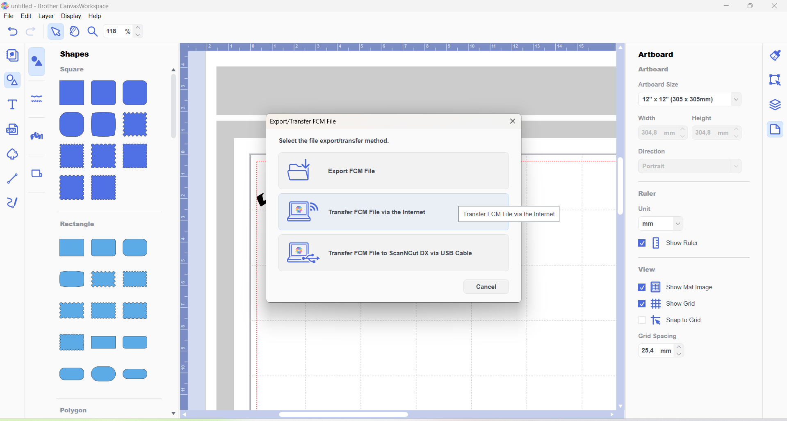The width and height of the screenshot is (787, 421).
Task: Choose the plain square shape
Action: coord(72,93)
